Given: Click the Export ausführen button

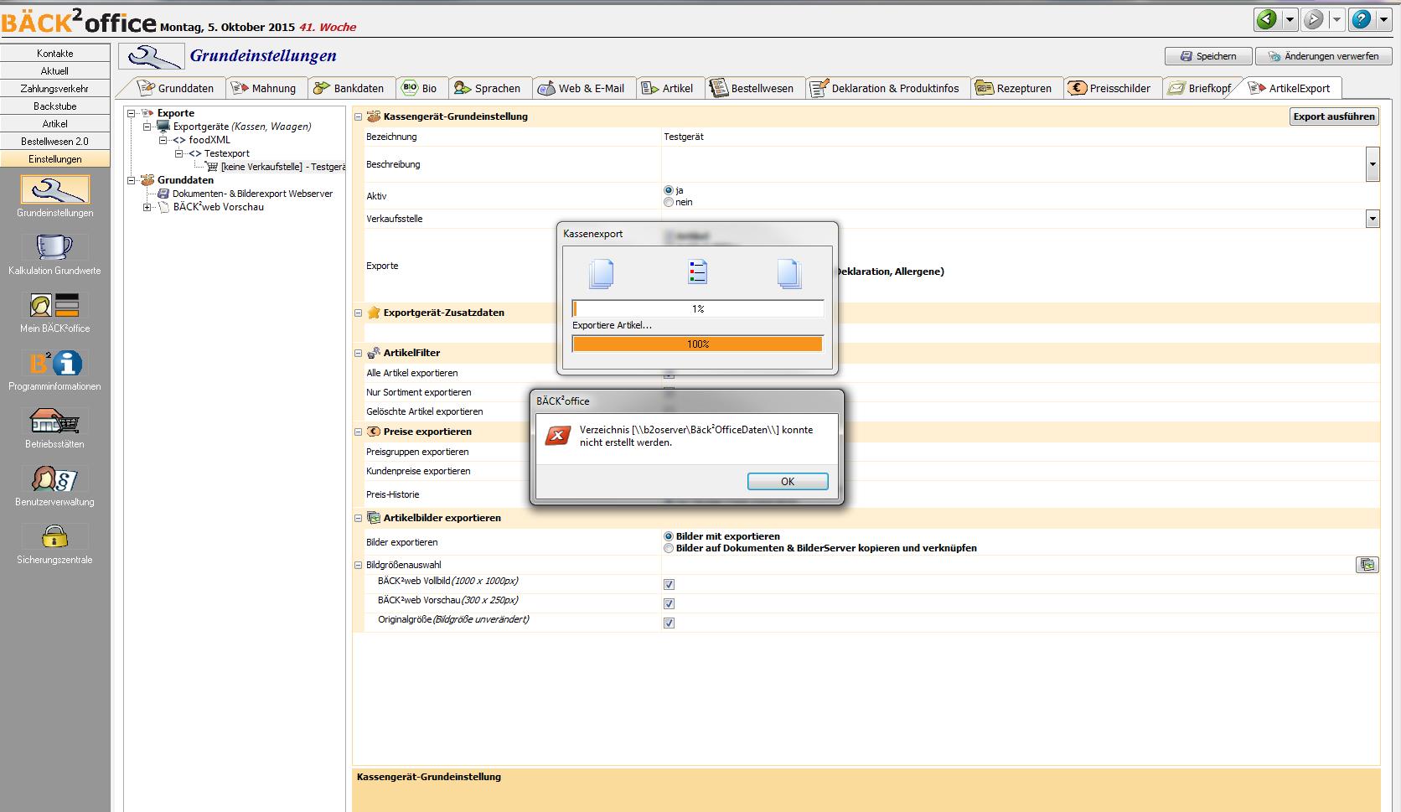Looking at the screenshot, I should point(1333,116).
